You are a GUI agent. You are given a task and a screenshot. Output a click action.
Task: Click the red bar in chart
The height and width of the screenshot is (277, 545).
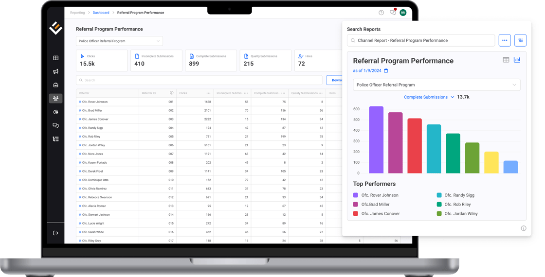click(x=415, y=146)
